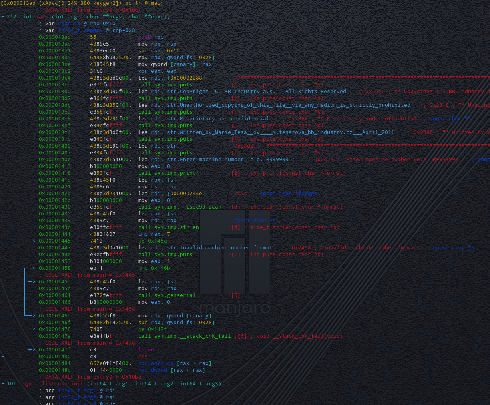Screen dimensions: 490x405
Task: Click the 'size_t strlen(const char *s)' comment
Action: pos(295,227)
